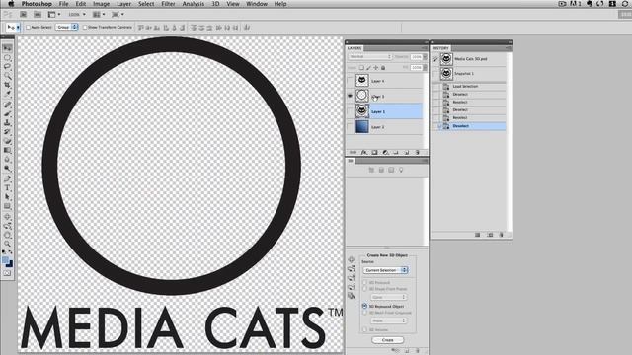
Task: Open the Plane mesh dropdown
Action: pyautogui.click(x=388, y=320)
